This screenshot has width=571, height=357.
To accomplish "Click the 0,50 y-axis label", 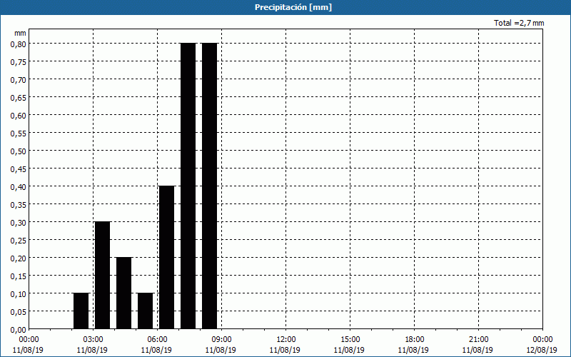I will tap(18, 151).
